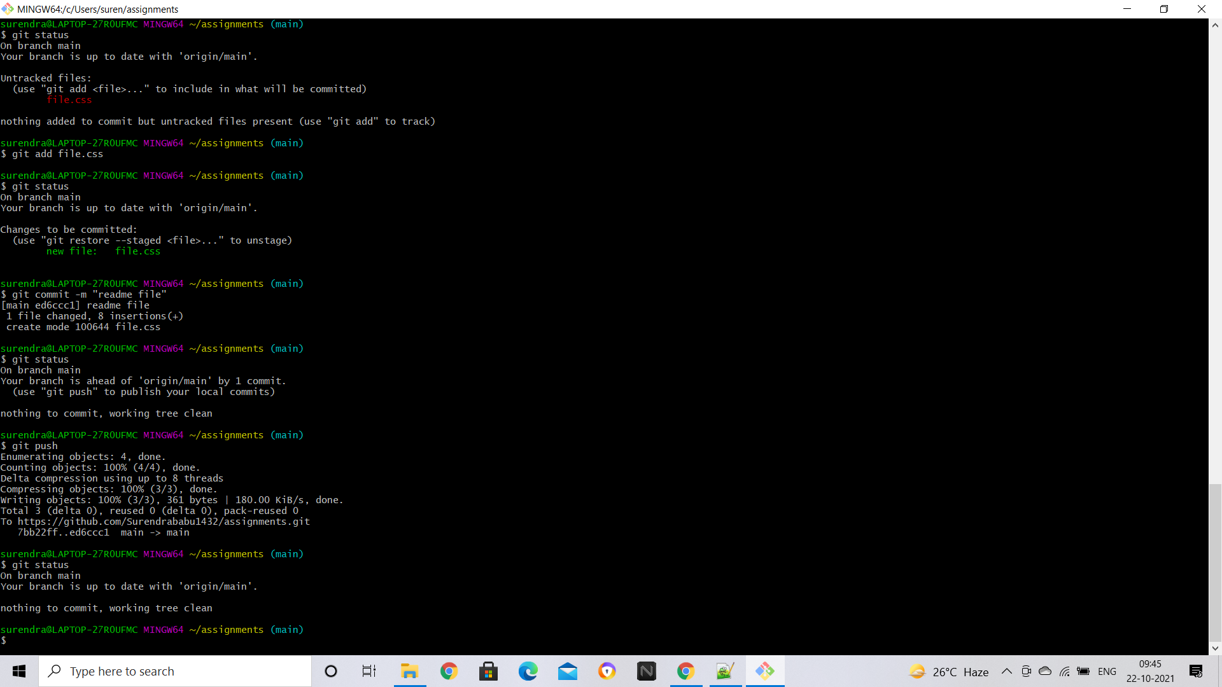Image resolution: width=1222 pixels, height=687 pixels.
Task: Open the notification action center
Action: [1195, 671]
